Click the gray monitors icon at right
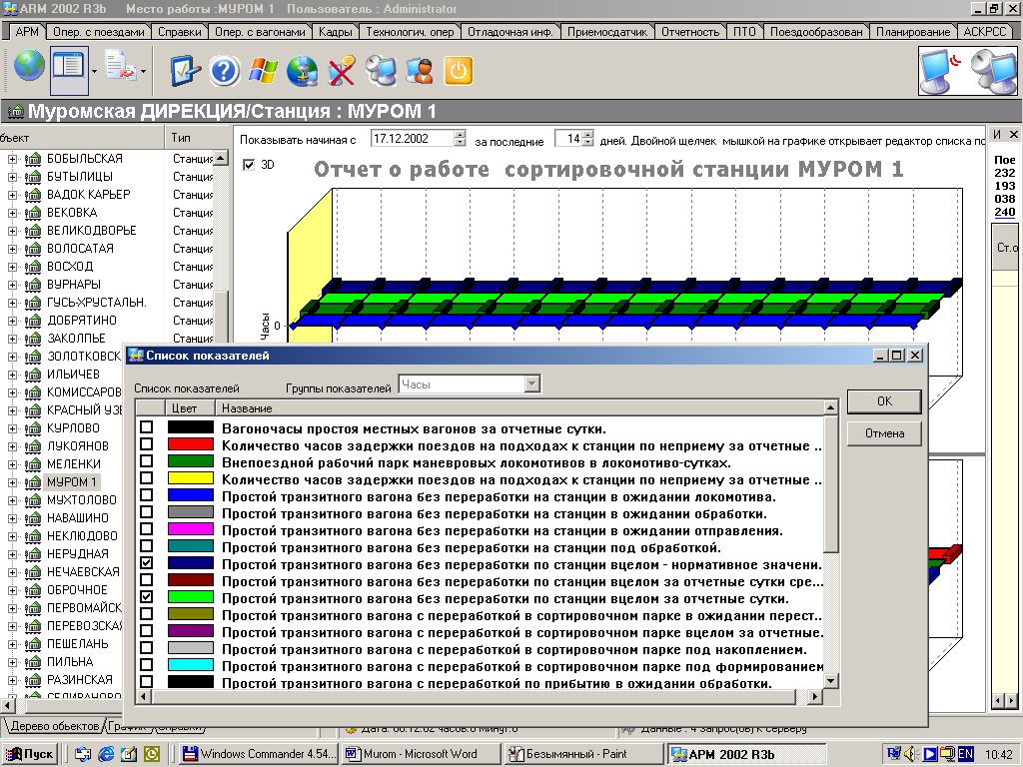The image size is (1023, 767). tap(992, 71)
